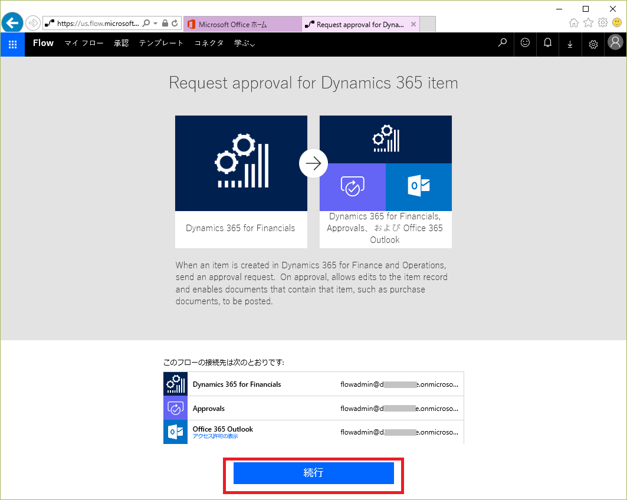
Task: Go to the テンプレート menu item
Action: (x=161, y=43)
